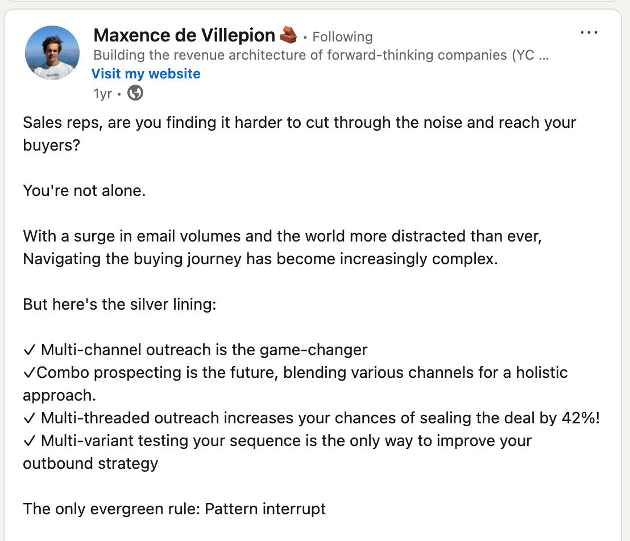This screenshot has width=630, height=541.
Task: Follow the Visit my website link
Action: [x=146, y=74]
